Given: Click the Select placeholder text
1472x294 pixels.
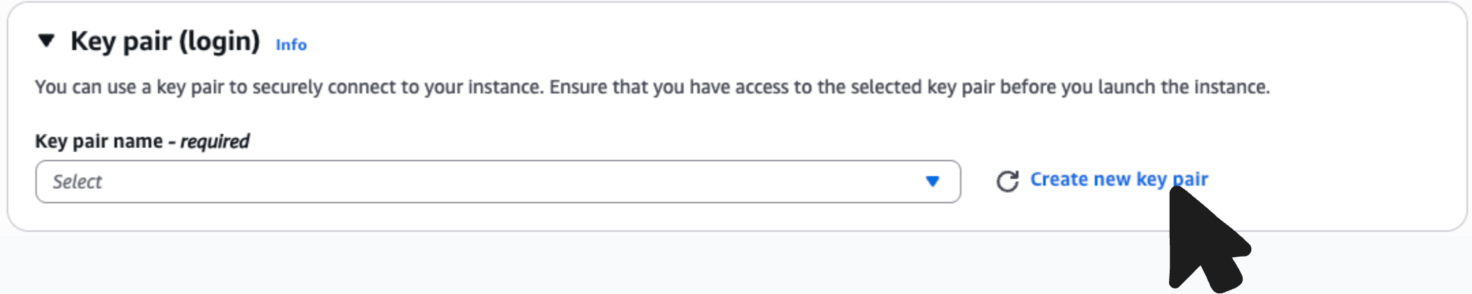Looking at the screenshot, I should click(78, 182).
